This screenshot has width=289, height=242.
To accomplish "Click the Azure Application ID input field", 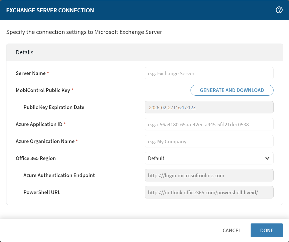I will pyautogui.click(x=209, y=124).
